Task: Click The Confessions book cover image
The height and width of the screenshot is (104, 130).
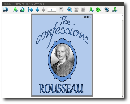Action: pyautogui.click(x=62, y=55)
